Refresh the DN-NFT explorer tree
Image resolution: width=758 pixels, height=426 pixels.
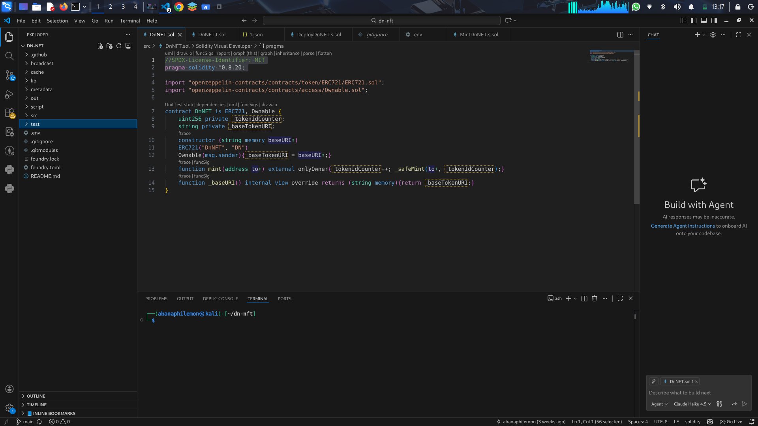(119, 46)
